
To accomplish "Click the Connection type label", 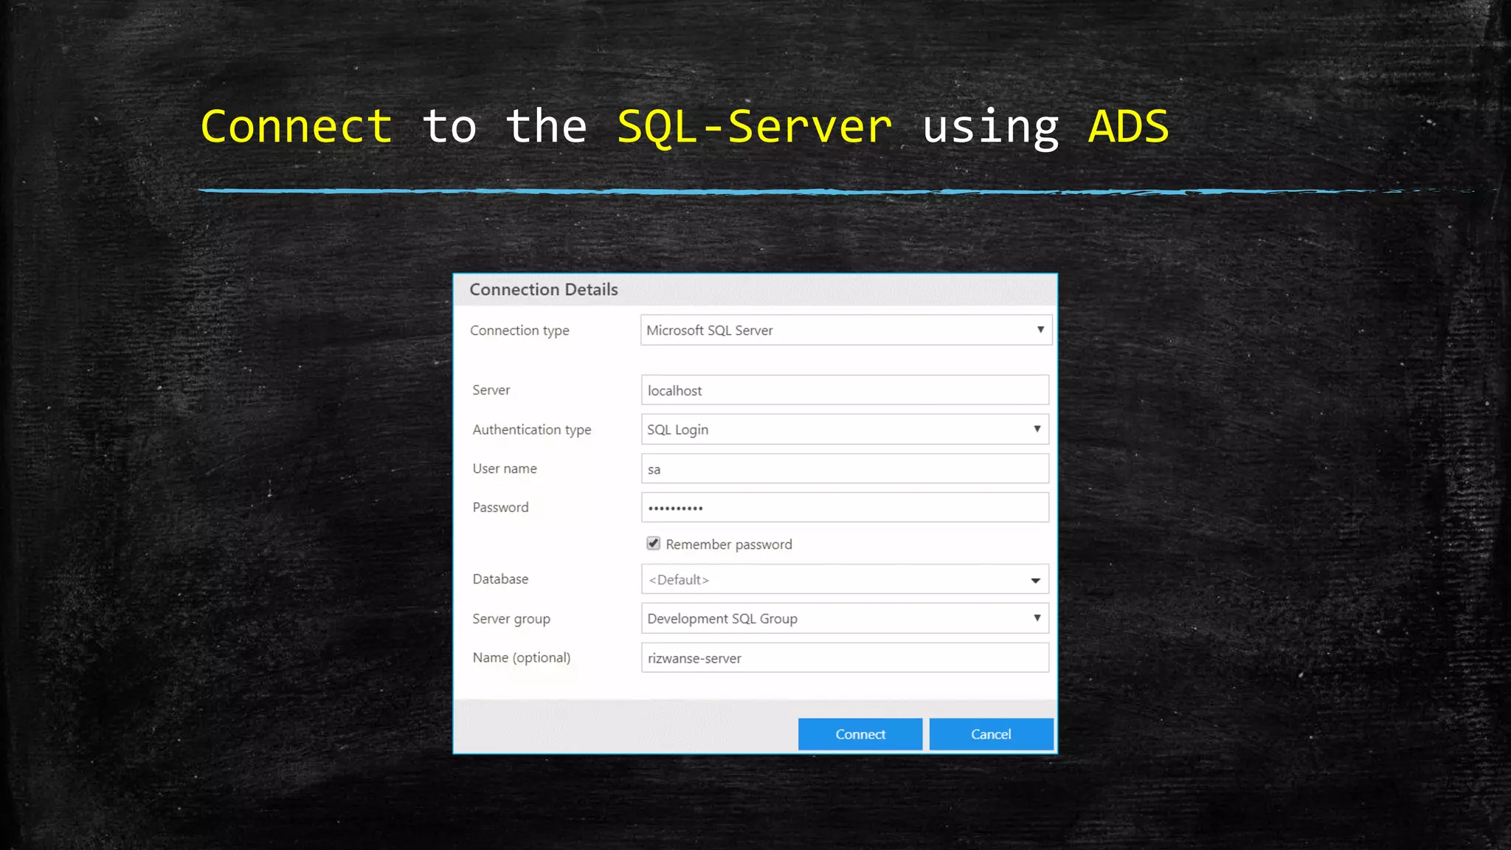I will click(x=519, y=331).
